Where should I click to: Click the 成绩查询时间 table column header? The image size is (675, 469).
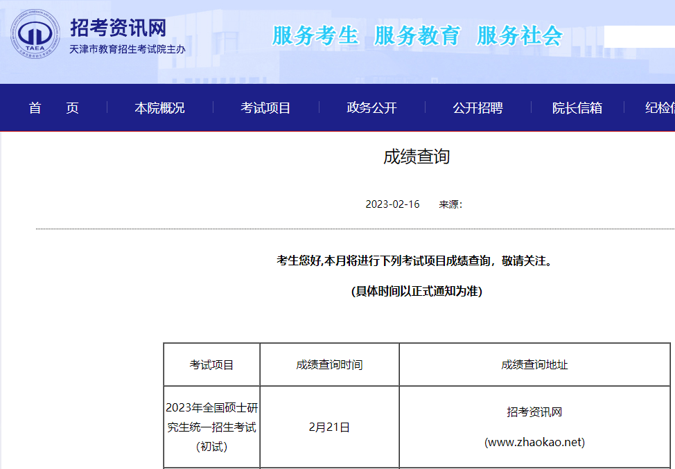click(x=329, y=364)
